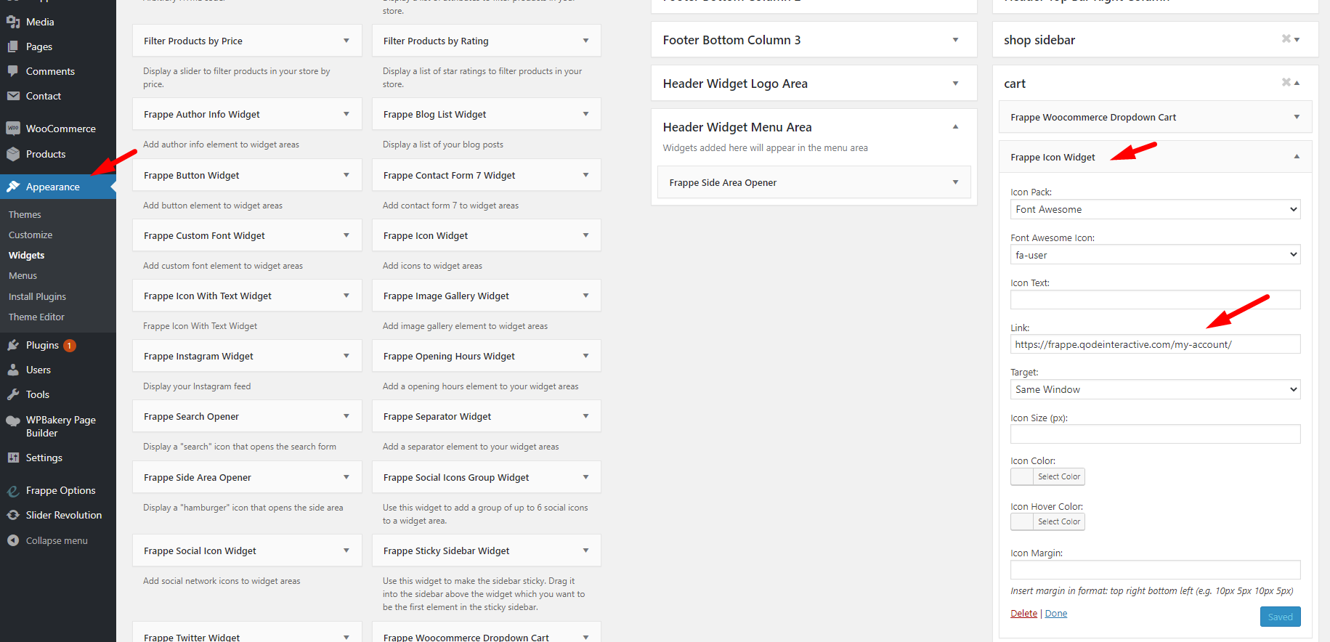1330x642 pixels.
Task: Expand Frappe Button Widget arrow
Action: pyautogui.click(x=346, y=175)
